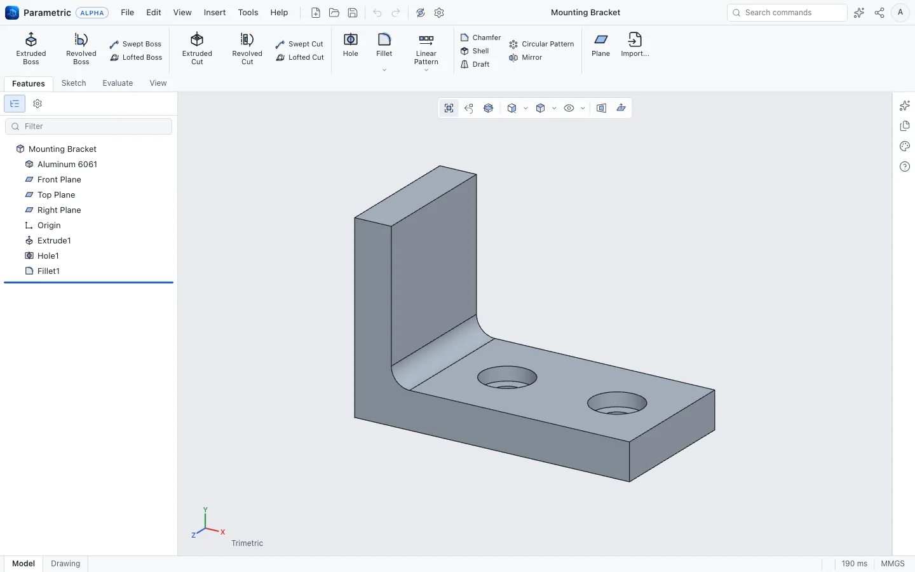Expand the Linear Pattern dropdown arrow
Viewport: 915px width, 572px height.
coord(426,70)
